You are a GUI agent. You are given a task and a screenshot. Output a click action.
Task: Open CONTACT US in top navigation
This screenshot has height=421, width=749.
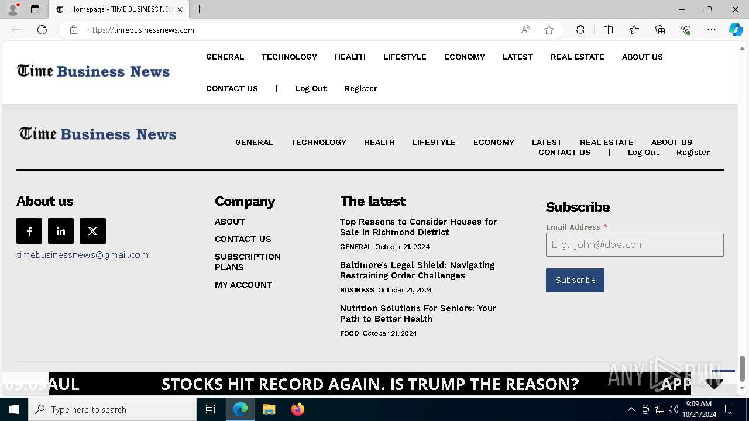[232, 88]
